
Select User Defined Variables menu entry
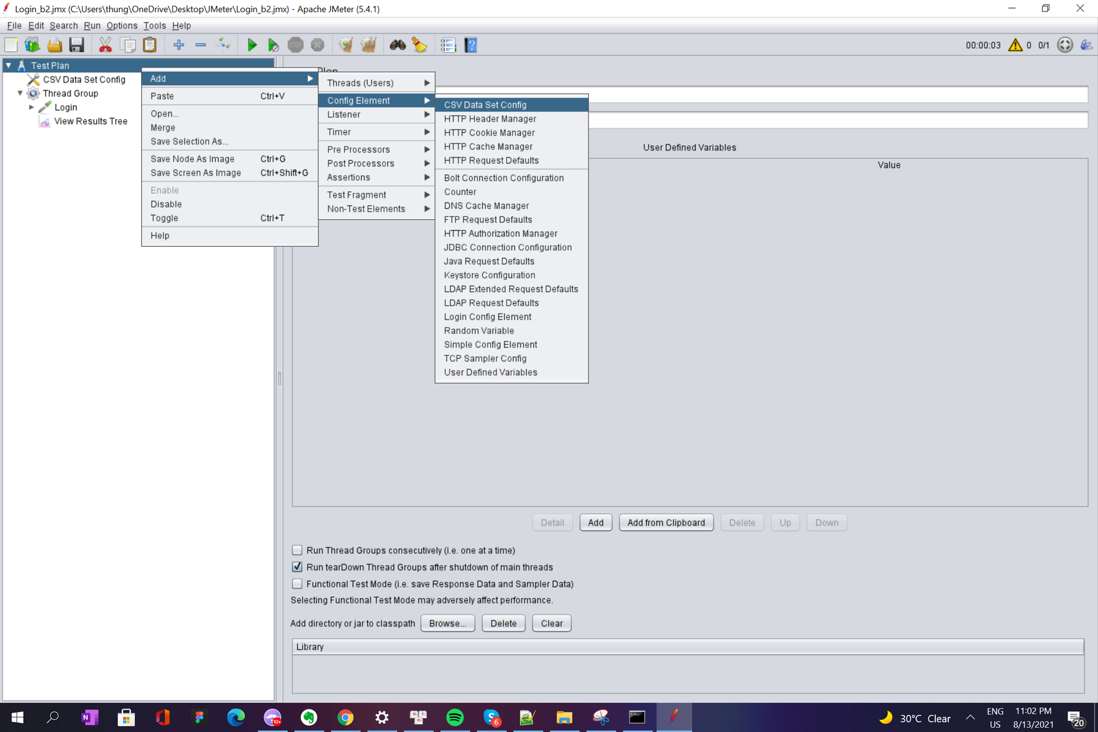(x=512, y=372)
